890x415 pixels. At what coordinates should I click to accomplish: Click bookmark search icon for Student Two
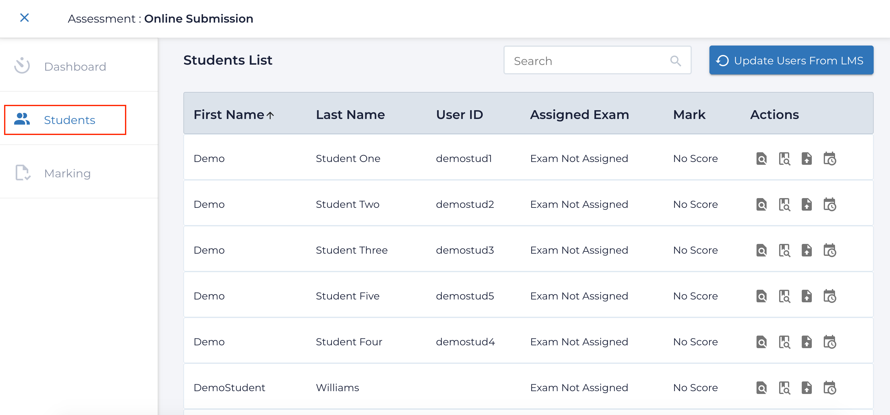click(x=784, y=205)
